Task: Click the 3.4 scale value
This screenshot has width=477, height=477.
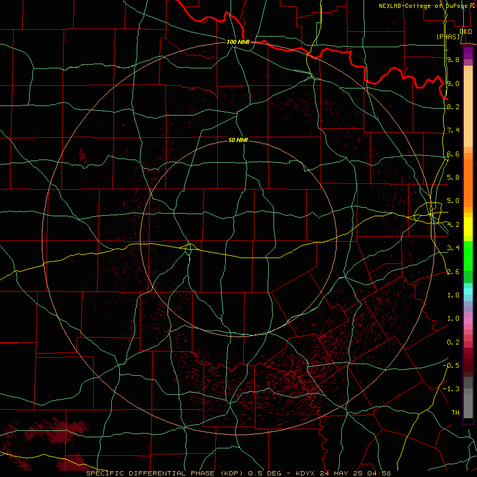Action: click(453, 248)
